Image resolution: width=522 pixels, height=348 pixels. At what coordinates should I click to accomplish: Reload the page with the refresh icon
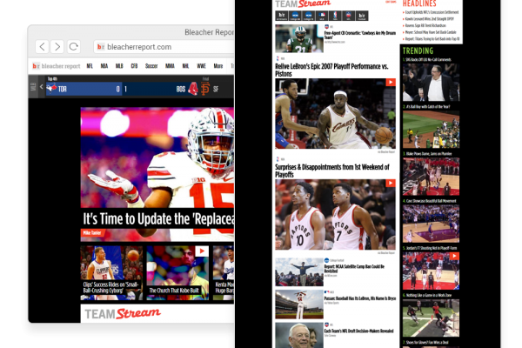pyautogui.click(x=74, y=47)
